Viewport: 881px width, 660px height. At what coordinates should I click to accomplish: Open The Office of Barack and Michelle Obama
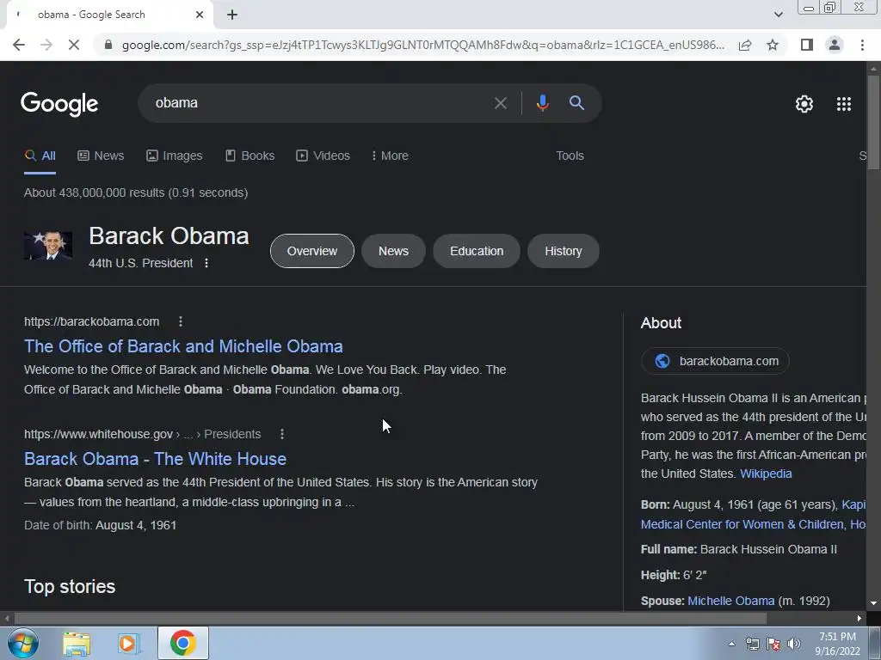[183, 346]
